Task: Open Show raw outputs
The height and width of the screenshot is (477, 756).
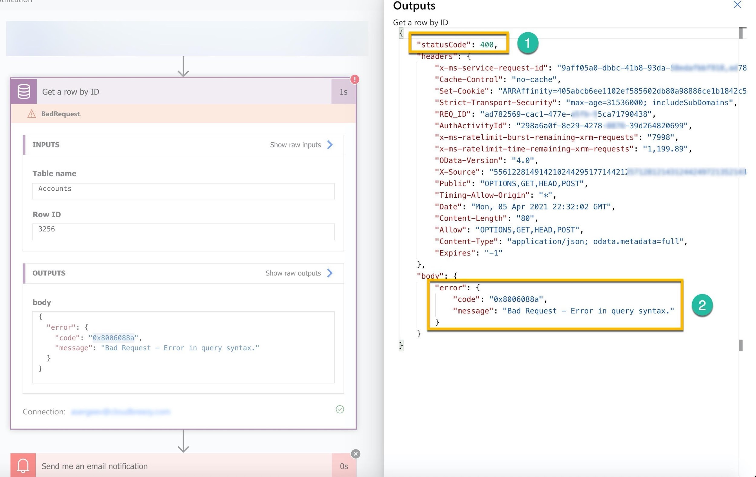Action: tap(293, 273)
